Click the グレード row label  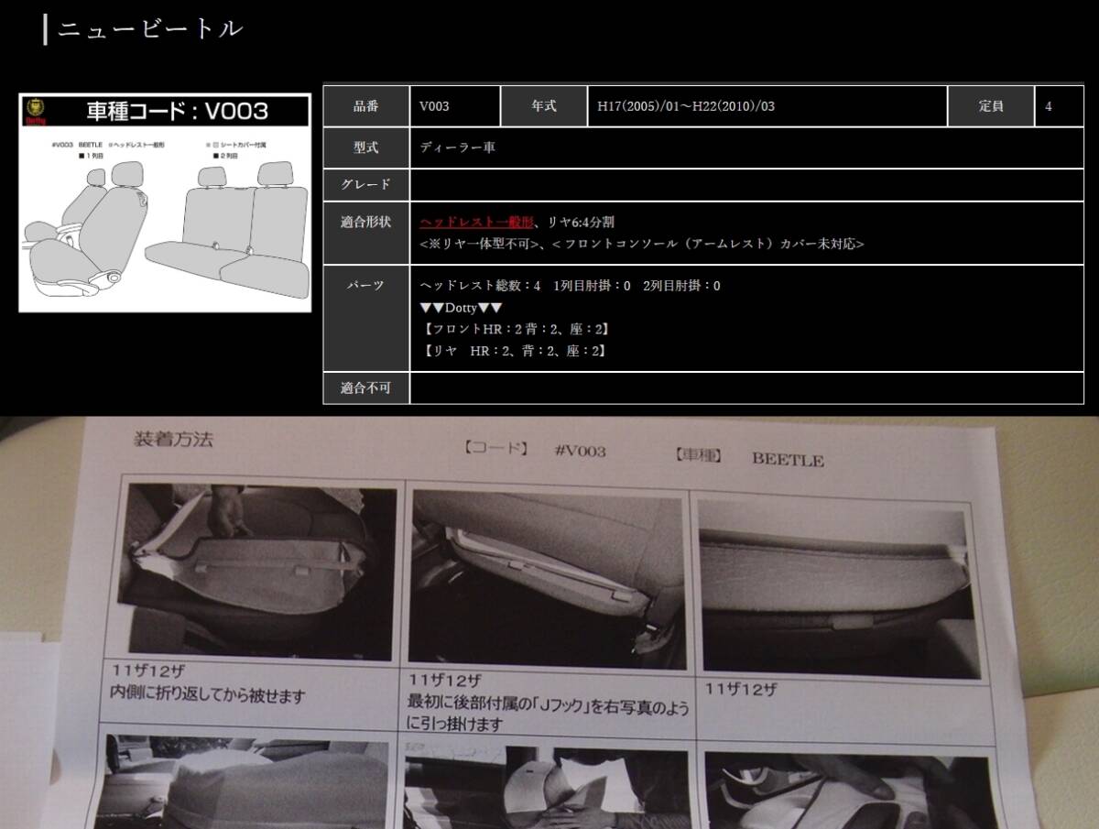pos(366,184)
